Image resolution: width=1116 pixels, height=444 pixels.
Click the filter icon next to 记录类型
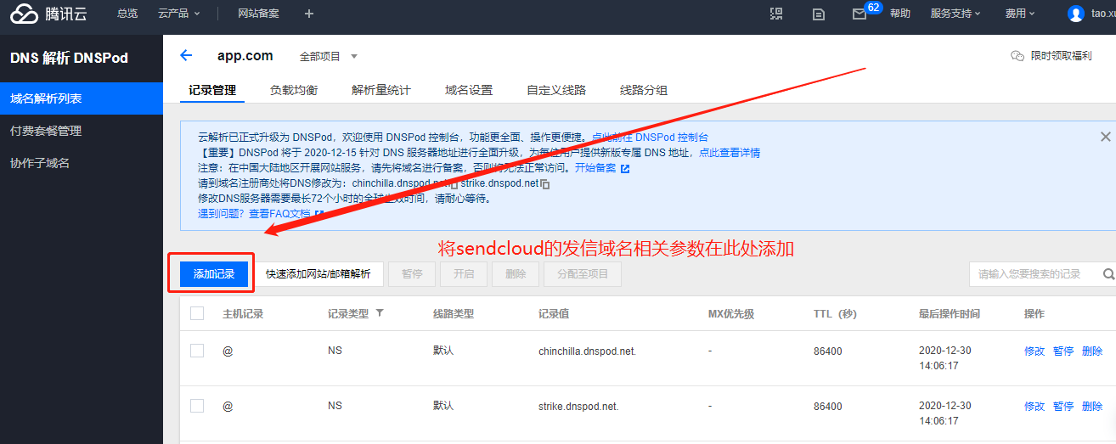380,313
